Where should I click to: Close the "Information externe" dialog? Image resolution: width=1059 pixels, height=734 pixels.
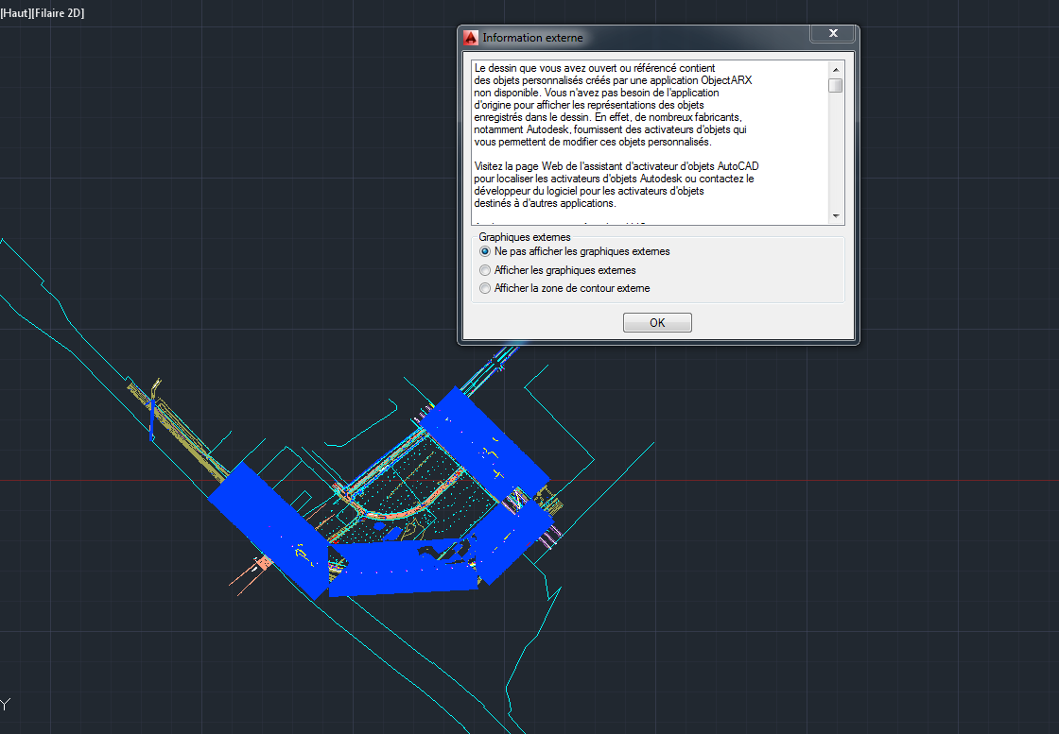(833, 32)
